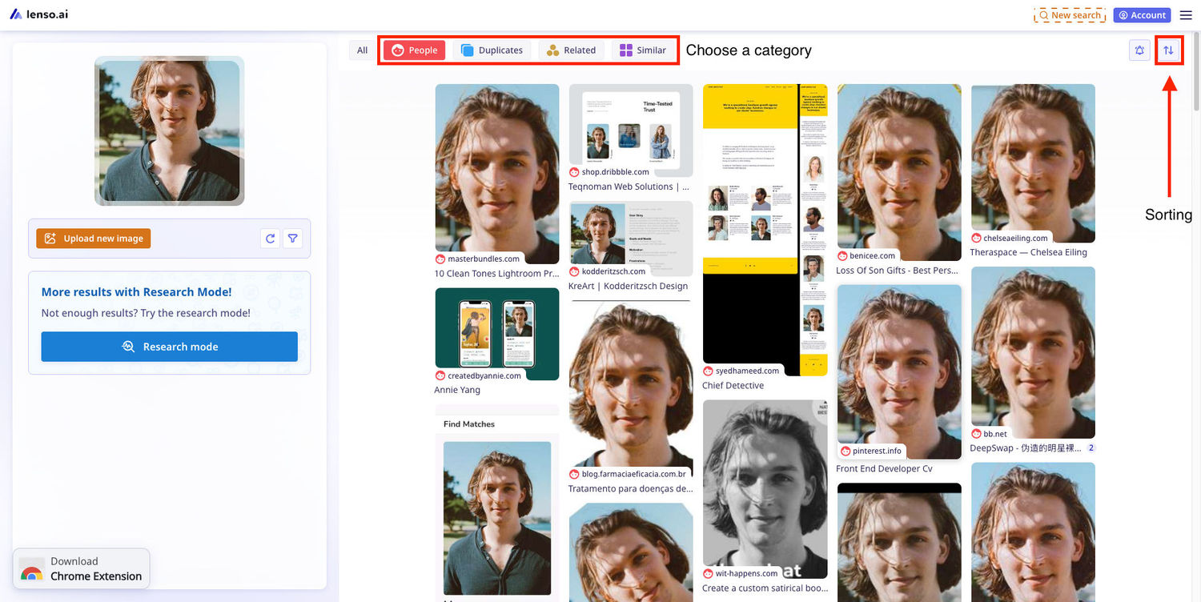
Task: Click the kodderitzsch.com face icon
Action: pos(574,272)
